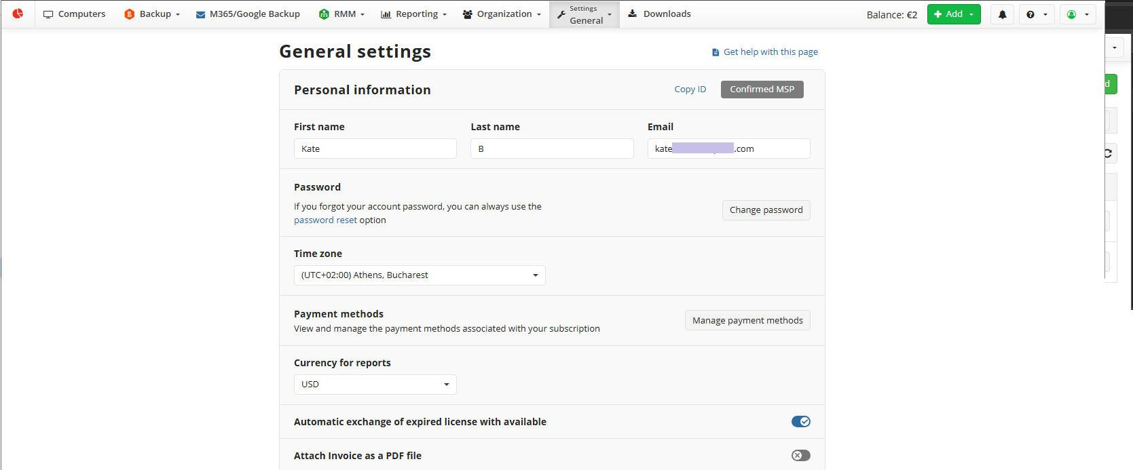Click the Computers monitor icon

48,14
